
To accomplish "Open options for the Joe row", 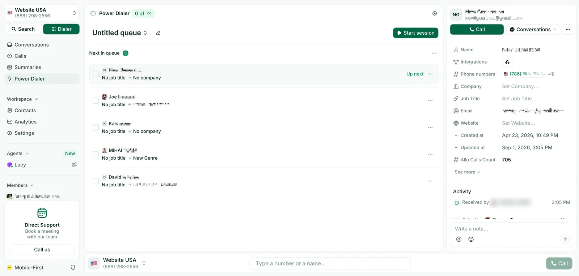I will point(430,101).
